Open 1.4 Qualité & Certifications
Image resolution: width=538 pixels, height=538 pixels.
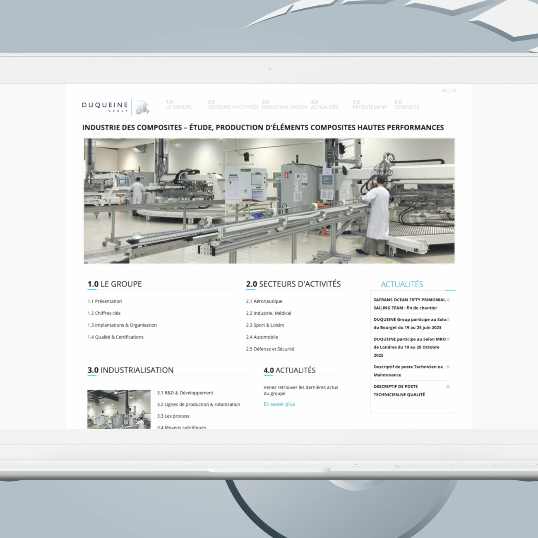(x=115, y=337)
